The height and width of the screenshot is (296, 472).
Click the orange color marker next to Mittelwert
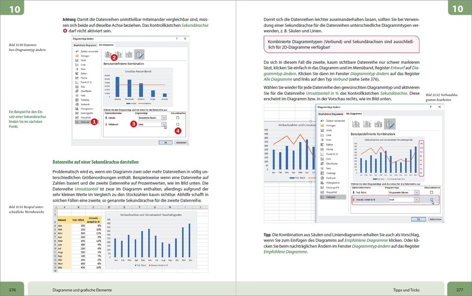(x=106, y=124)
